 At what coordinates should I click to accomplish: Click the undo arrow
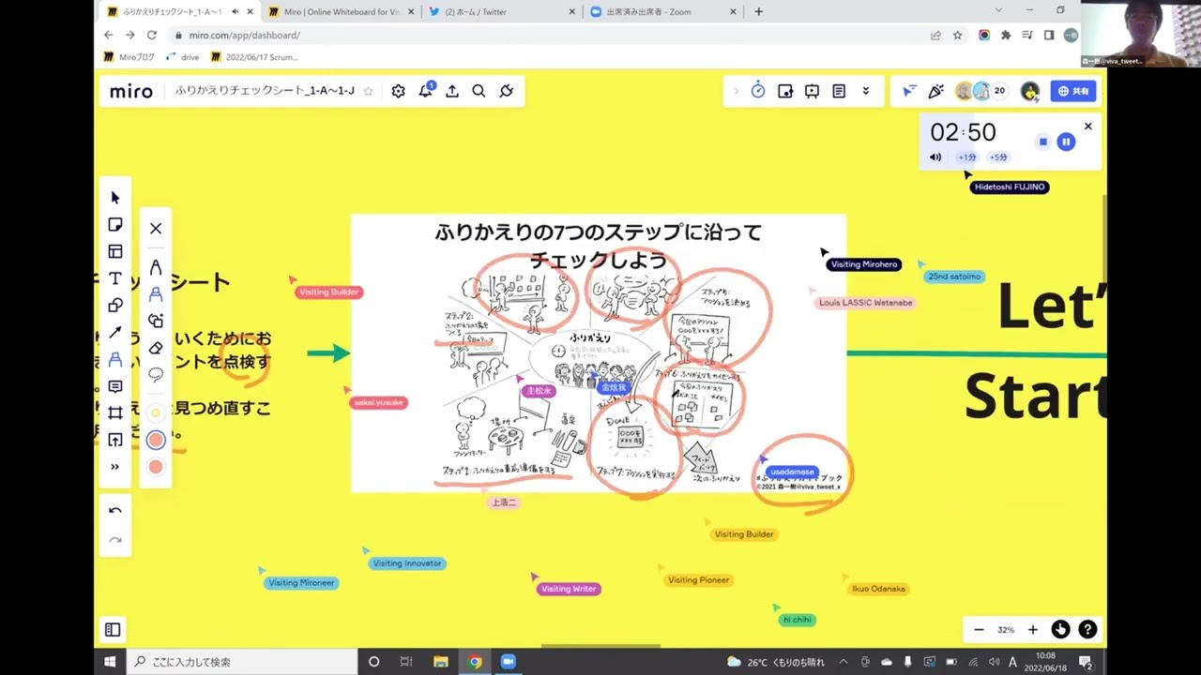tap(115, 511)
